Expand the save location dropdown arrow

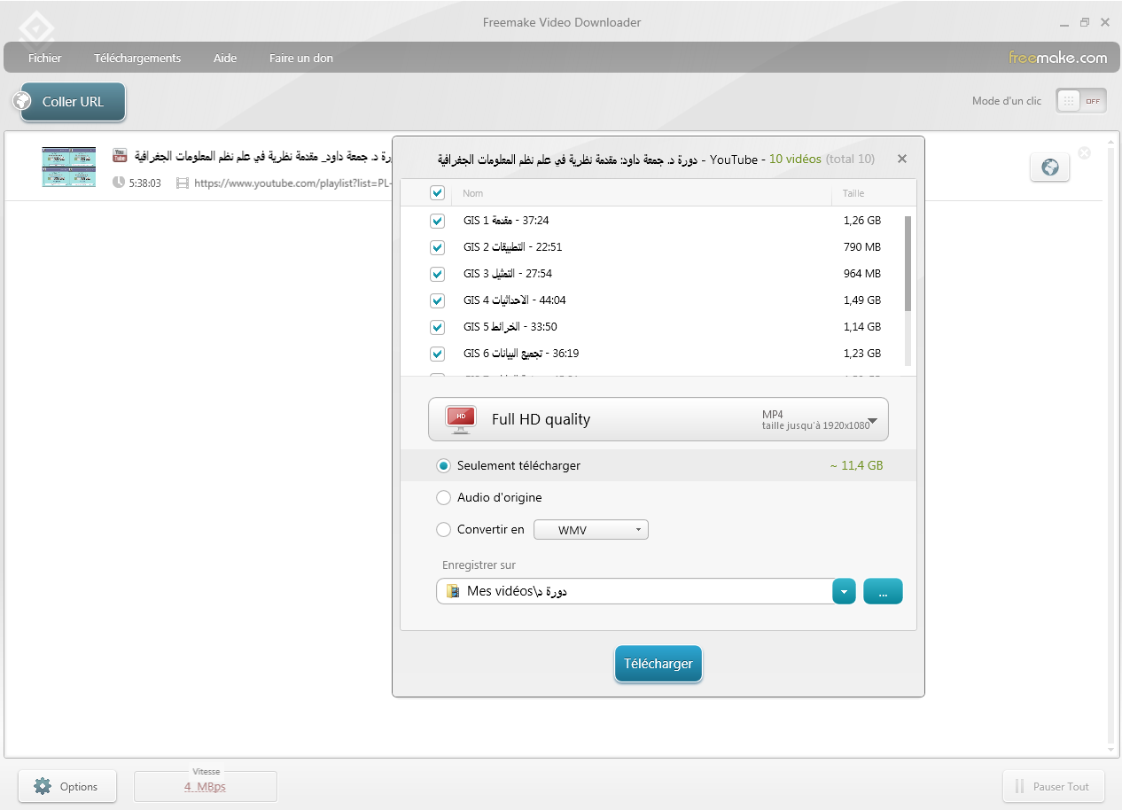point(845,592)
